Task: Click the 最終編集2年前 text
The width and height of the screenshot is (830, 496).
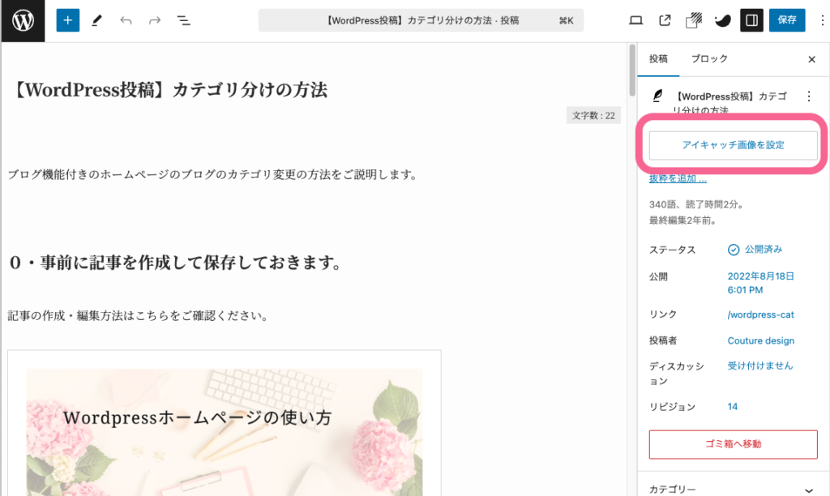Action: point(682,220)
